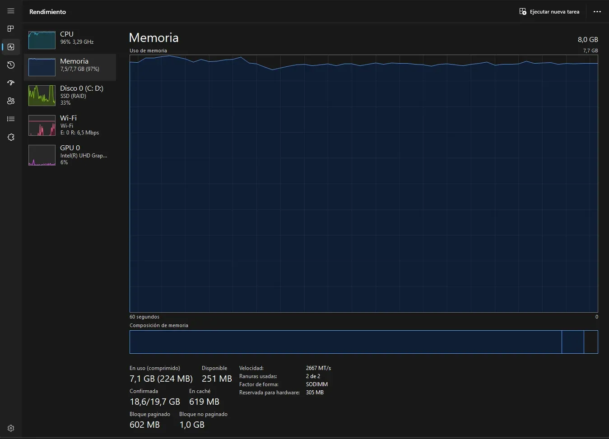Click the 2667 MT/s speed value
The height and width of the screenshot is (439, 609).
(318, 368)
